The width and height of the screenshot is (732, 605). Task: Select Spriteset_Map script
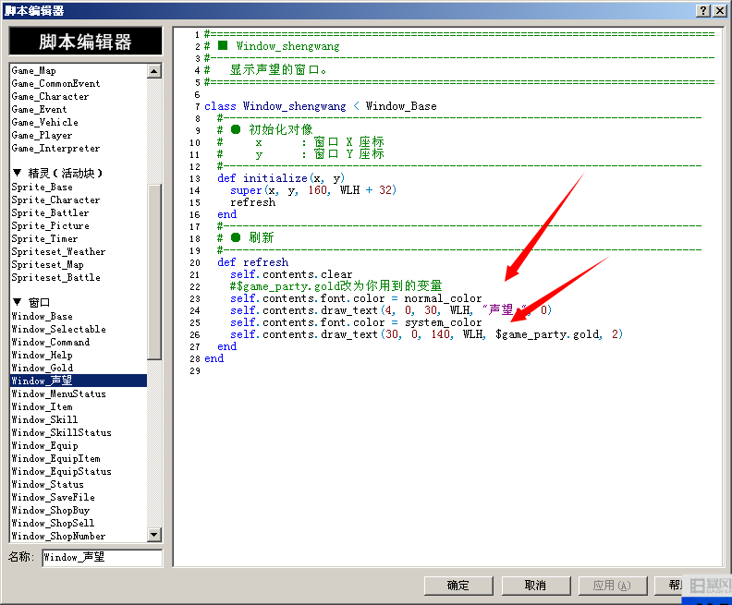pos(48,265)
